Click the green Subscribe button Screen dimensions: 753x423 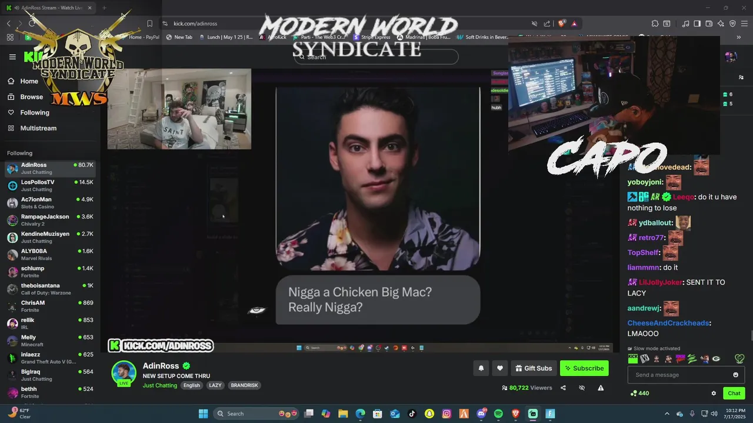click(584, 368)
